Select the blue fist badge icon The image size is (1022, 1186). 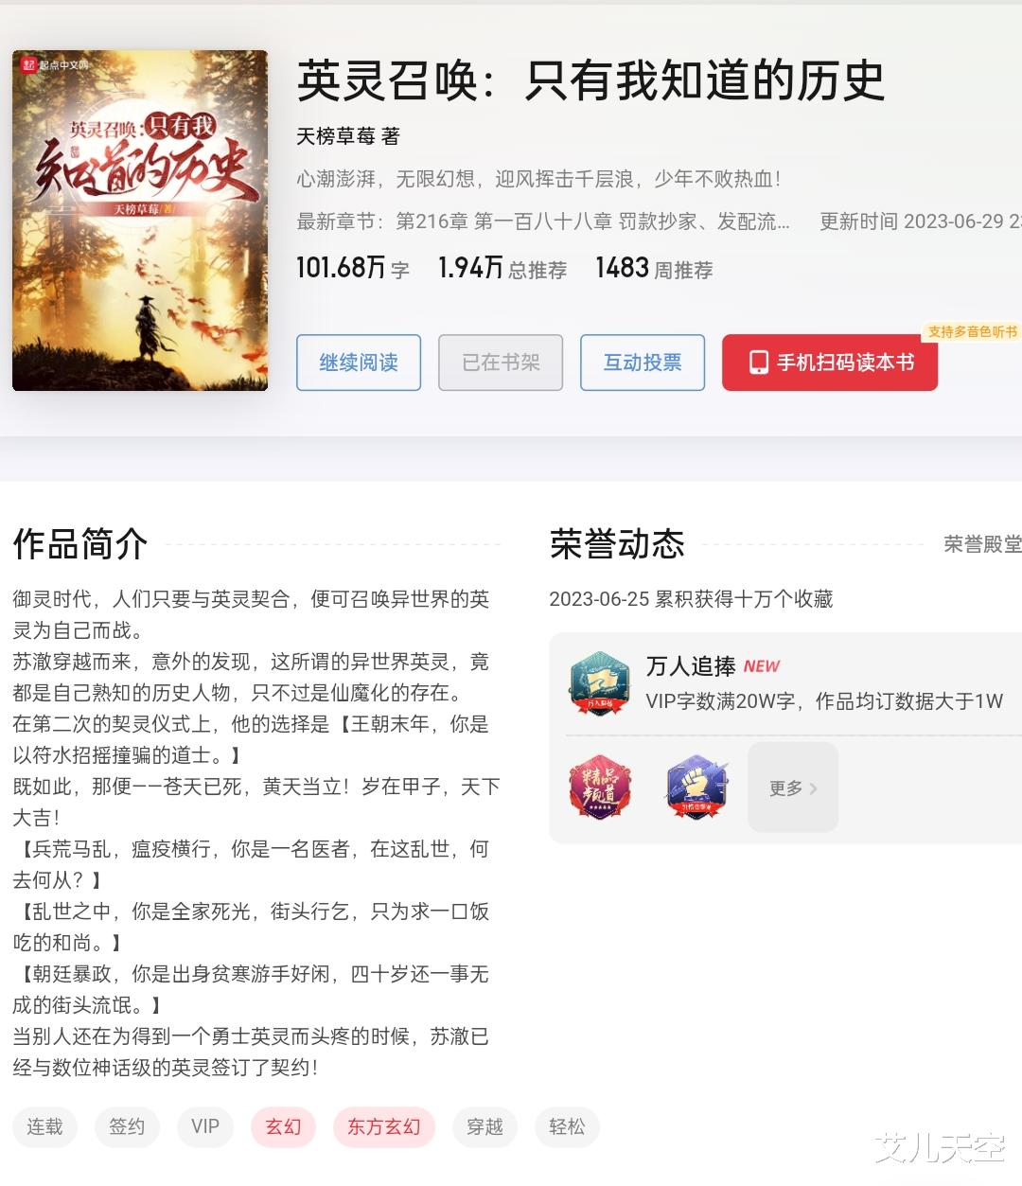click(697, 787)
